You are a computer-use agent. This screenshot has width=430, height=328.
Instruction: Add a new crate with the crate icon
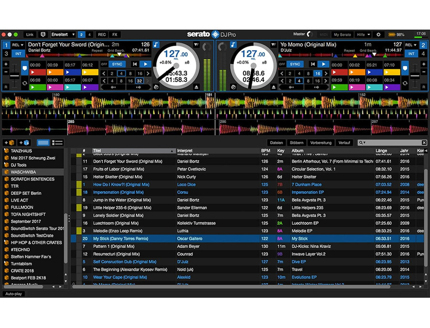[8, 142]
